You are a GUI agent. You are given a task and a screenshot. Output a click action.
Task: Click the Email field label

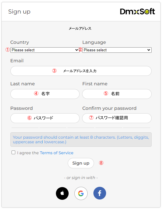(x=17, y=61)
